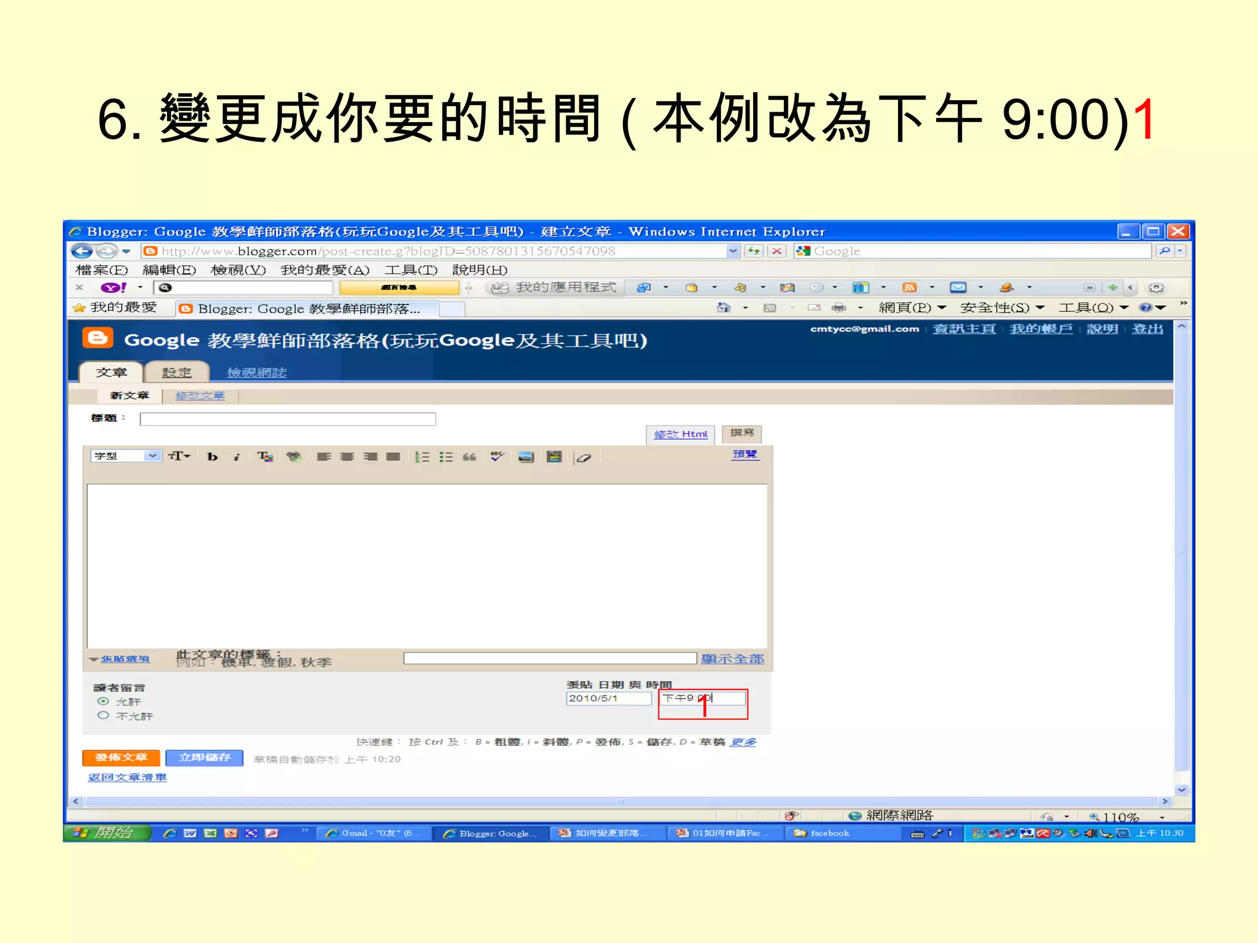Open the 字型 font dropdown
The height and width of the screenshot is (943, 1258).
(126, 456)
